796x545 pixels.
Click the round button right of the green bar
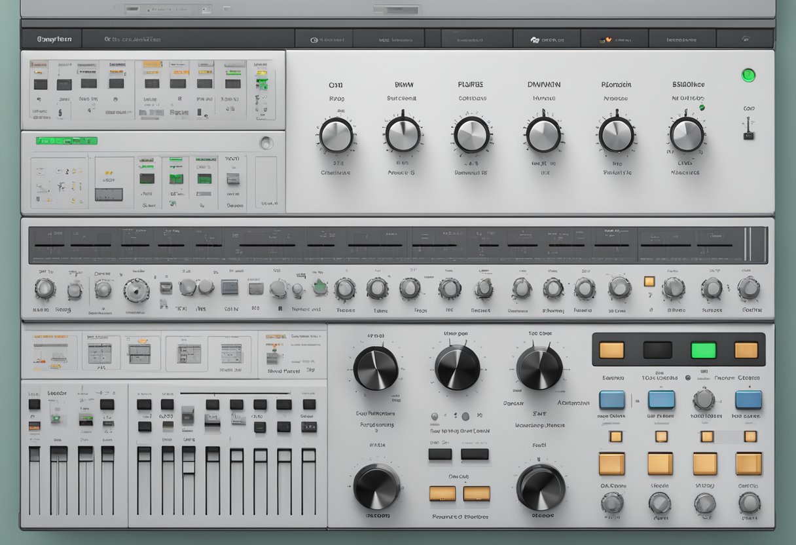[x=265, y=143]
